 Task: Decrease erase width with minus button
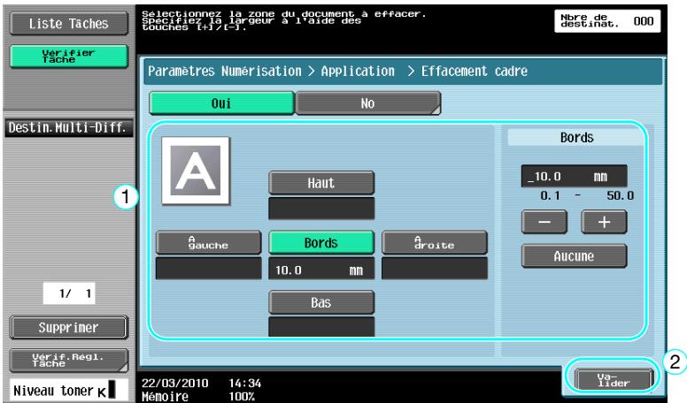pos(544,222)
